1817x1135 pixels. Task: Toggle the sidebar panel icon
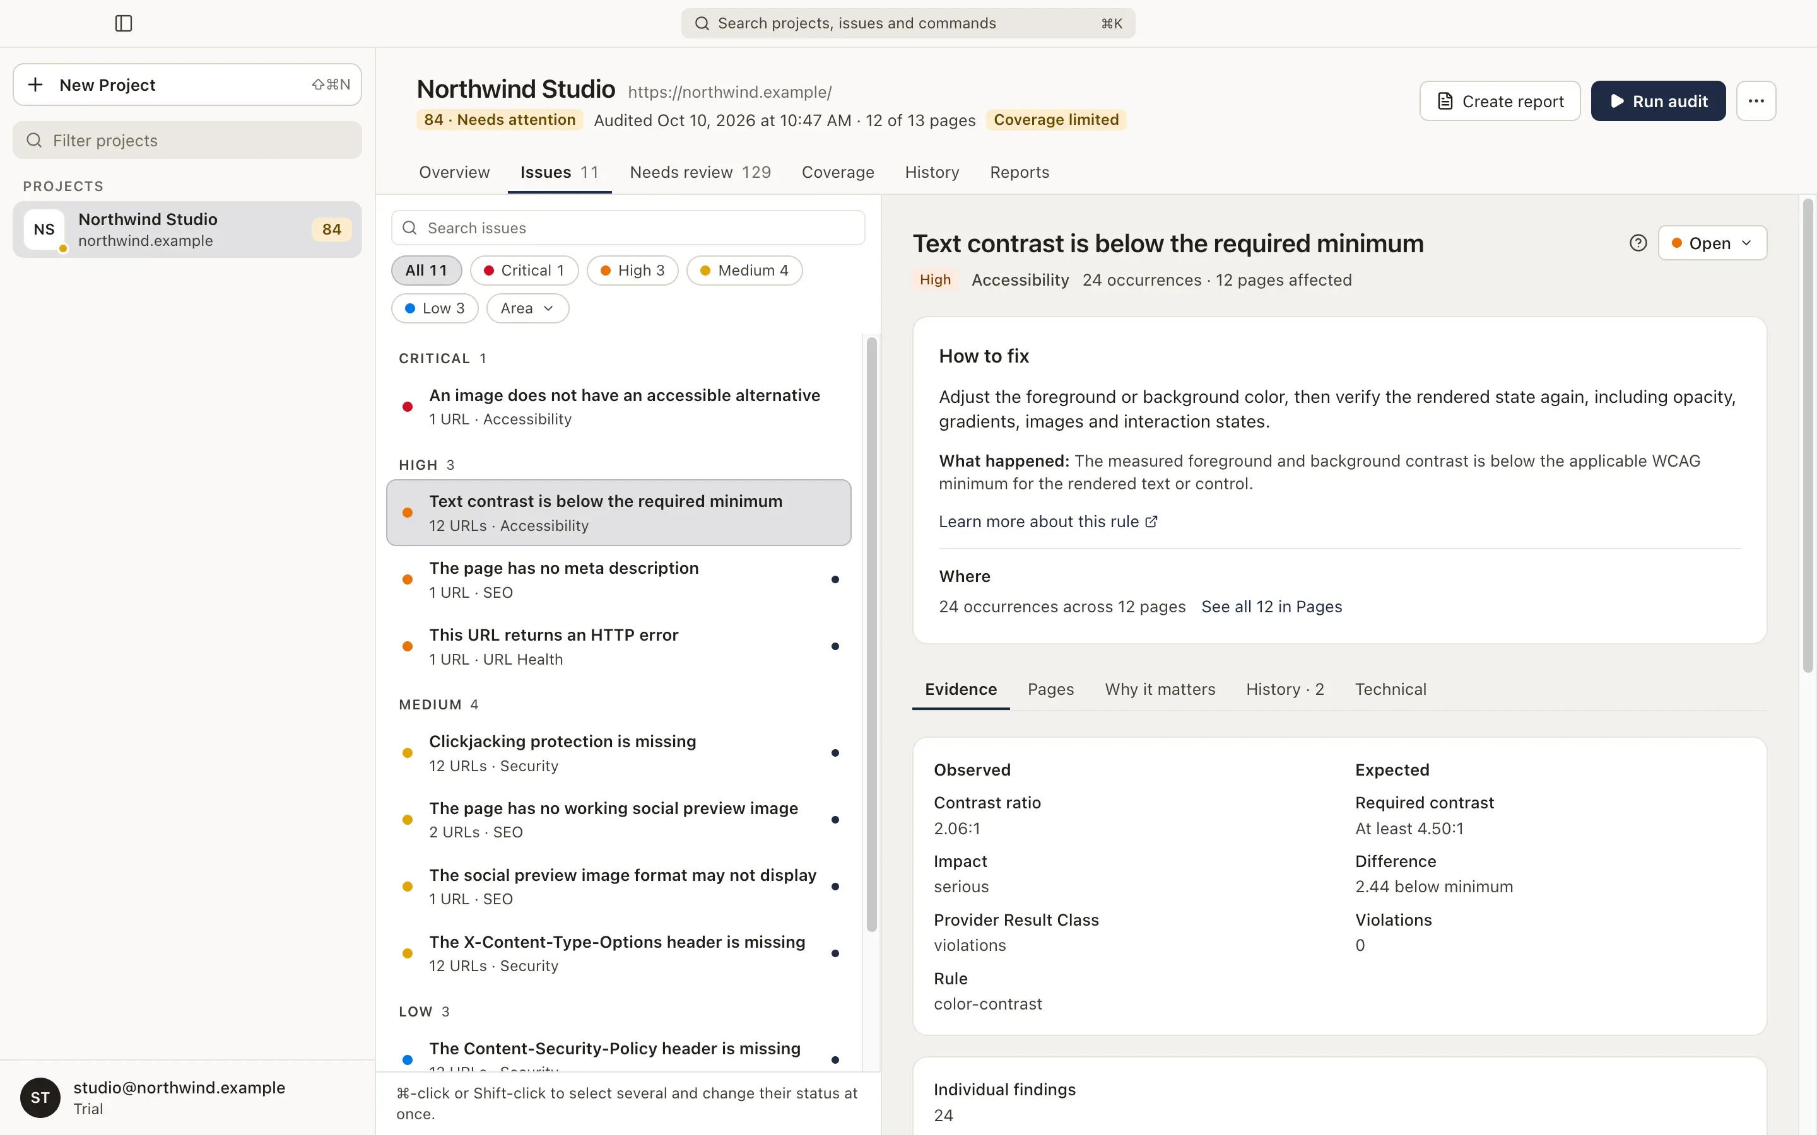click(x=124, y=23)
